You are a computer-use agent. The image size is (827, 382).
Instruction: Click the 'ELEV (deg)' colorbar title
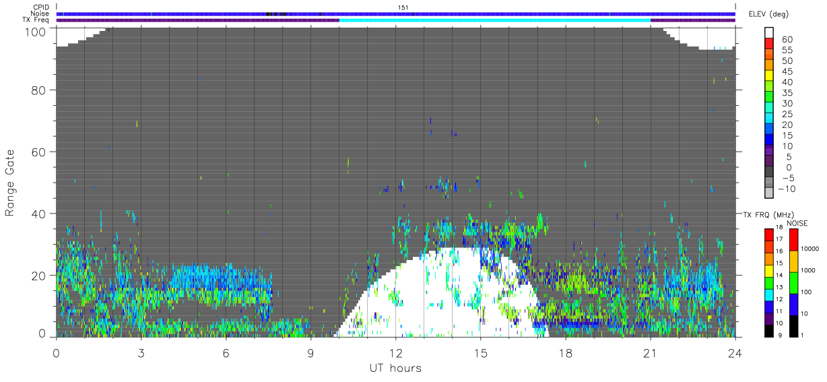coord(770,13)
